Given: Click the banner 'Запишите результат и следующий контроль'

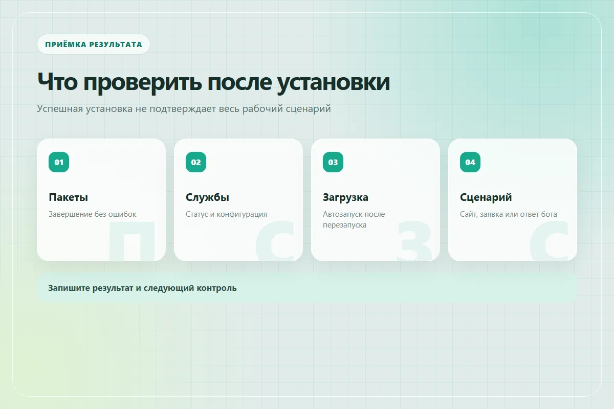Looking at the screenshot, I should tap(307, 288).
